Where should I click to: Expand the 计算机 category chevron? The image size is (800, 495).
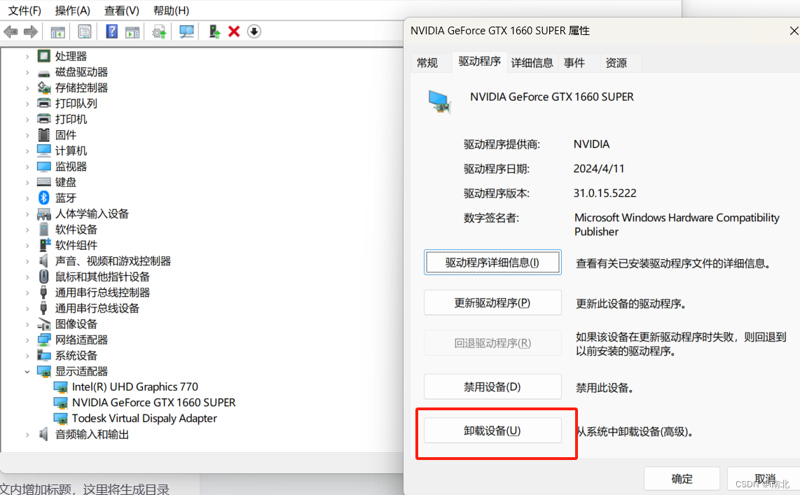pos(27,151)
